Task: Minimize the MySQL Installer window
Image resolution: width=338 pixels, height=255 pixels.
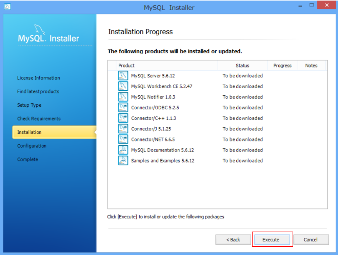Action: click(x=300, y=6)
